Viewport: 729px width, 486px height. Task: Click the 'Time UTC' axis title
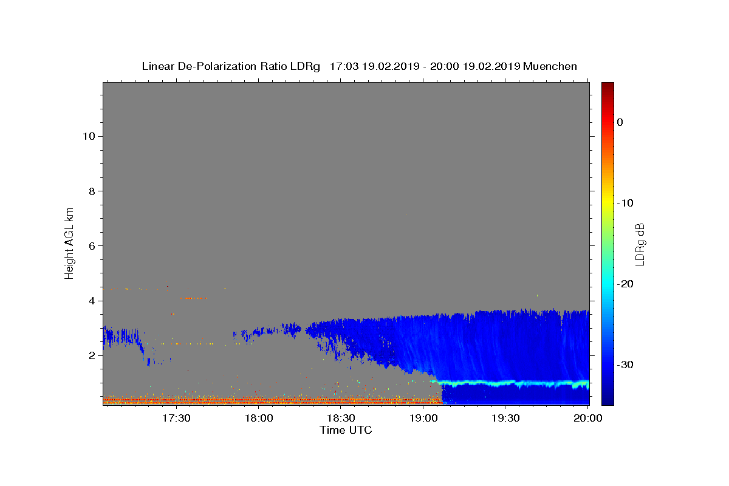346,430
